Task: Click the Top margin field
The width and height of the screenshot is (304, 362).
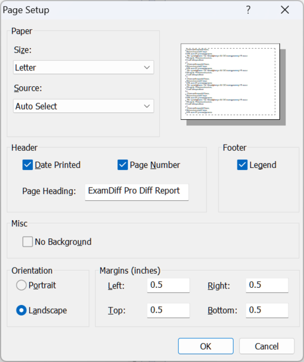Action: point(168,311)
